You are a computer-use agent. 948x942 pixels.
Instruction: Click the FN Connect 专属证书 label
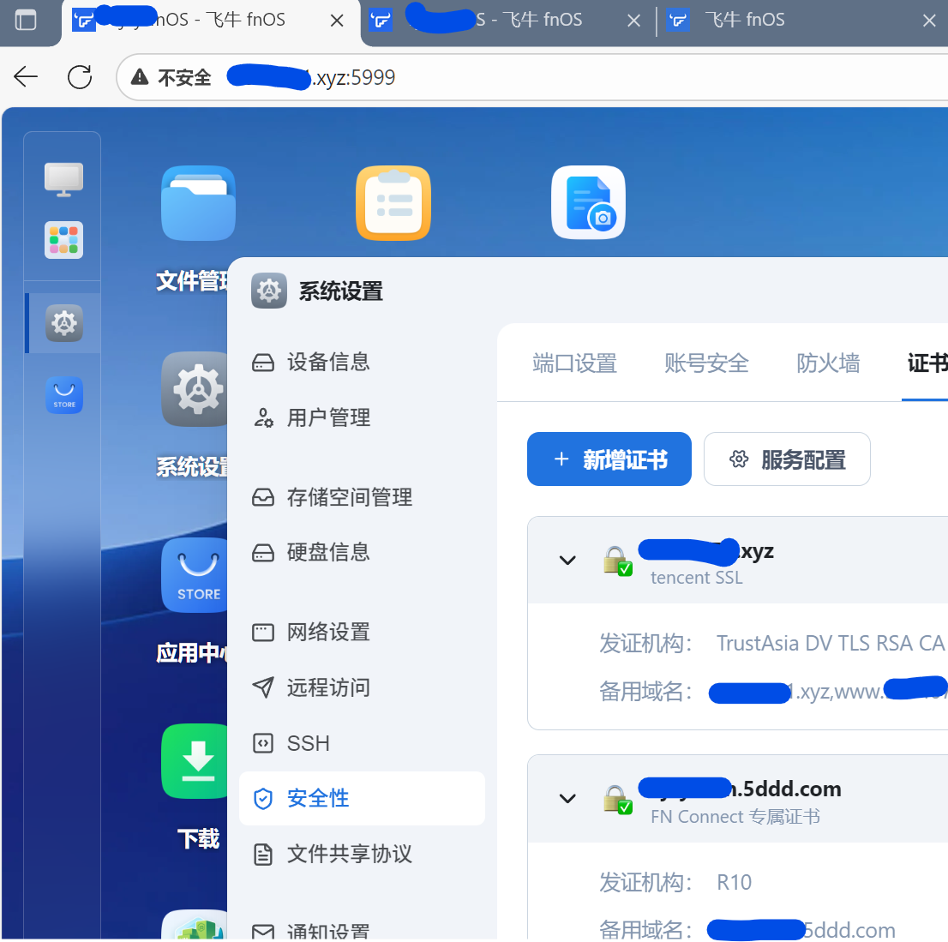735,817
